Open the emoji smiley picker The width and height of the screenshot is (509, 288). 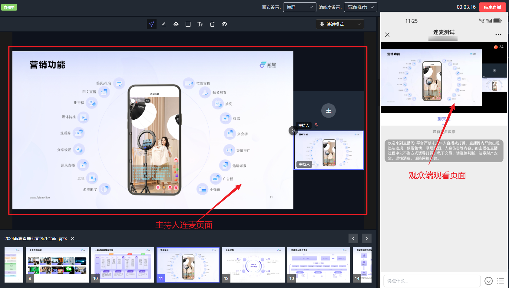click(x=488, y=281)
